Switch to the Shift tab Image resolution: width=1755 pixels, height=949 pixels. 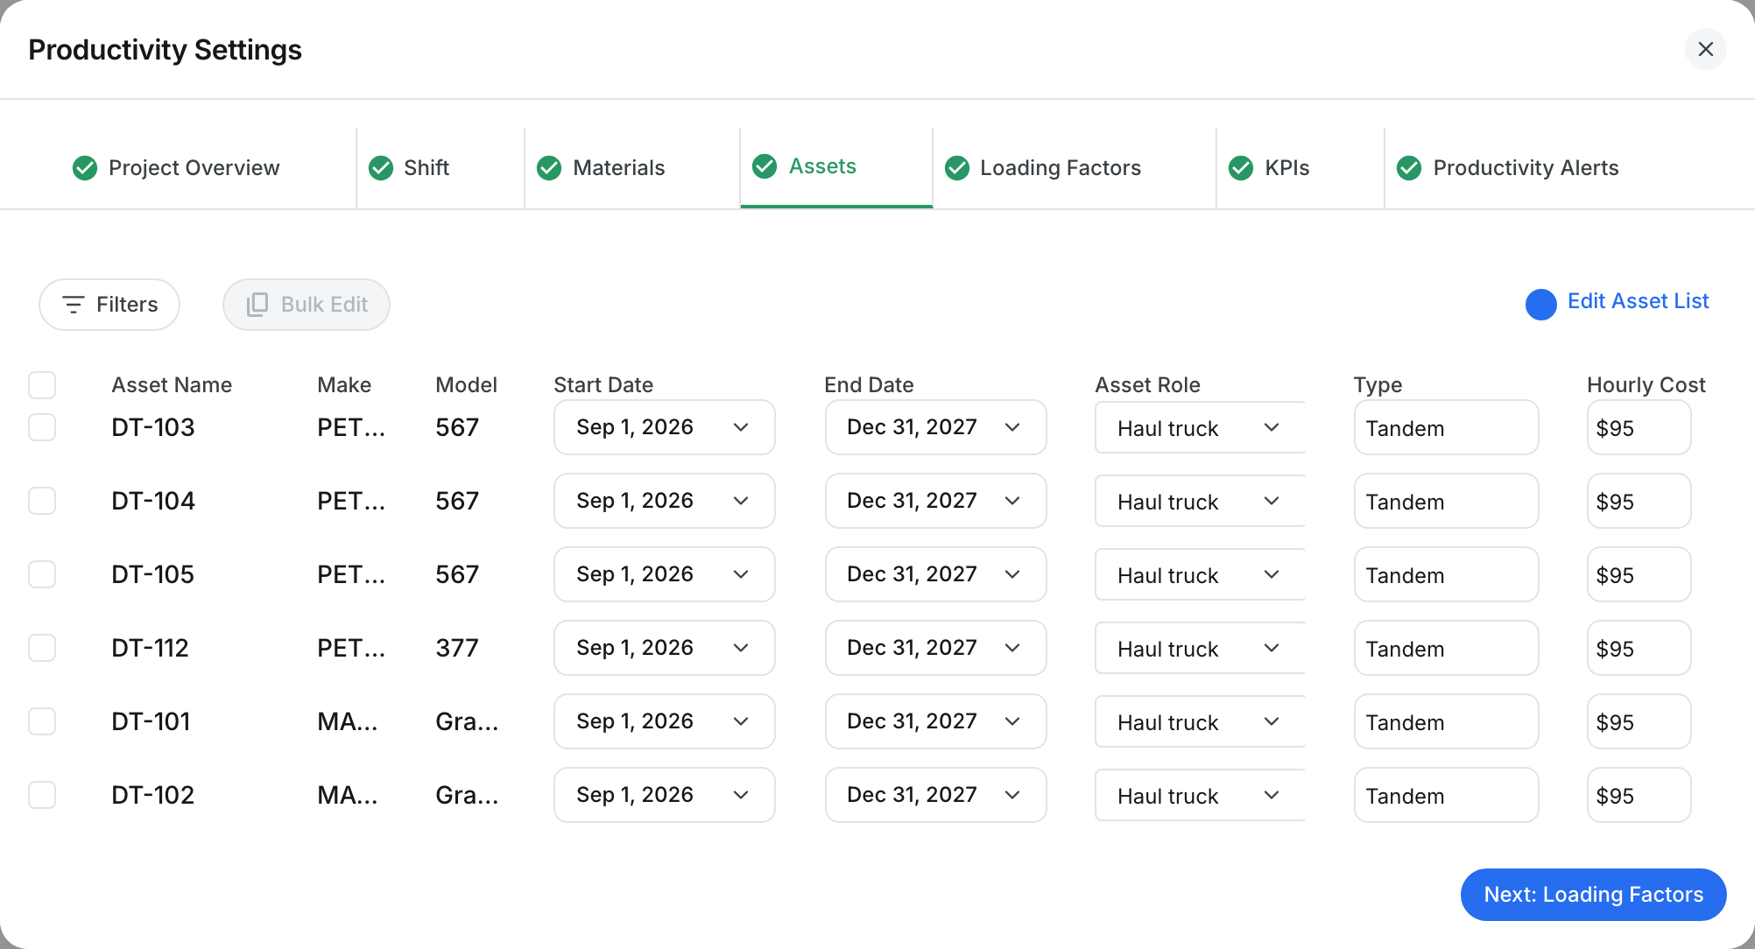[x=441, y=167]
